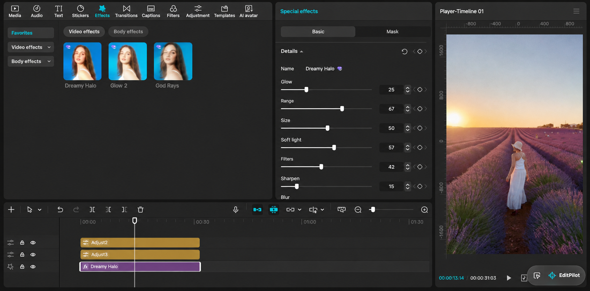Increase Range value with stepper arrows
The height and width of the screenshot is (291, 590).
click(408, 107)
